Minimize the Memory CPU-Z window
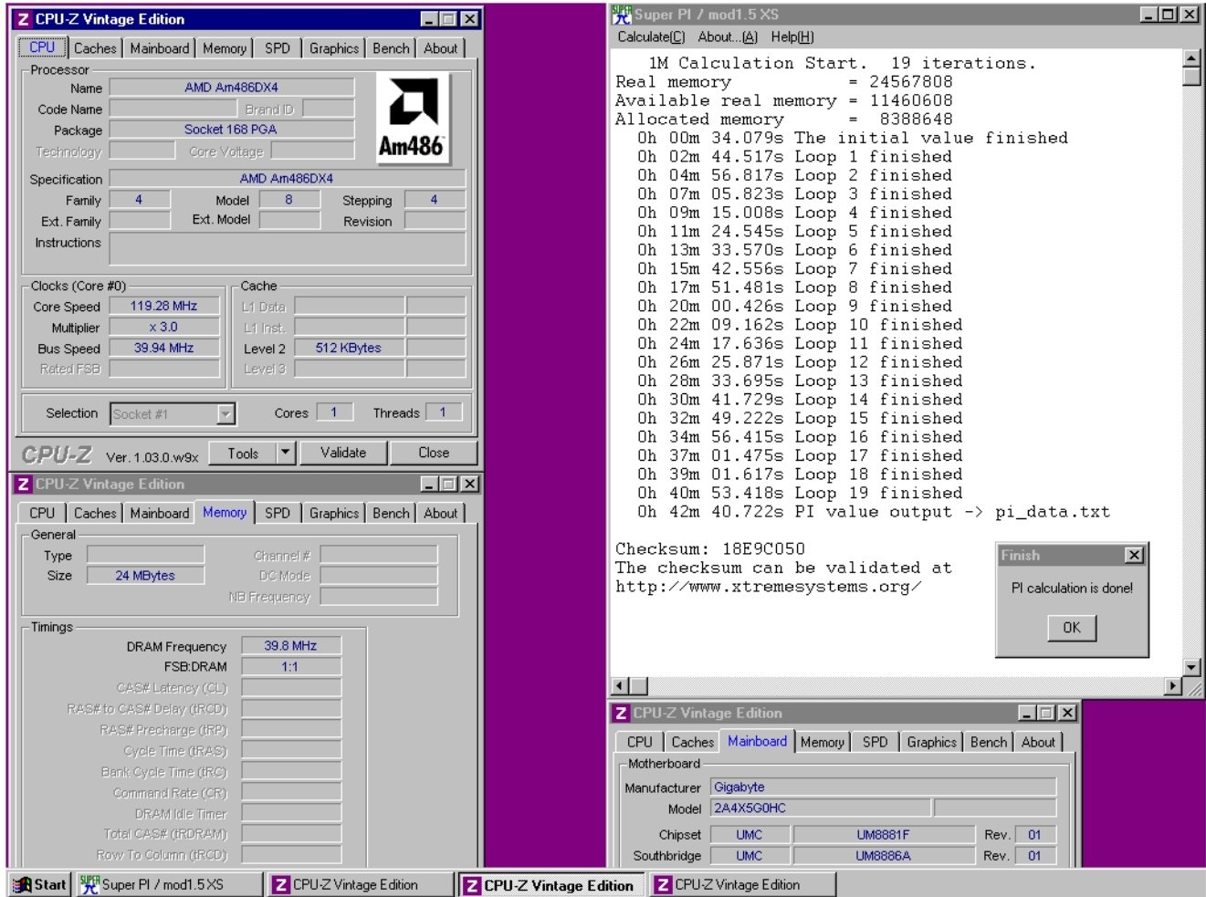Image resolution: width=1206 pixels, height=897 pixels. pyautogui.click(x=429, y=485)
